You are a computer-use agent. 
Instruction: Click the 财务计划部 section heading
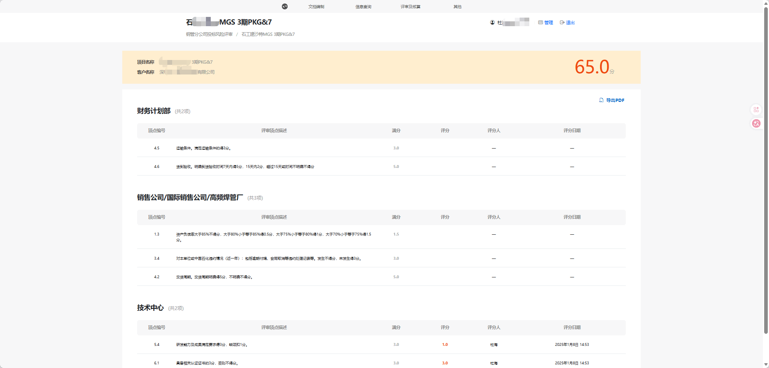[154, 111]
